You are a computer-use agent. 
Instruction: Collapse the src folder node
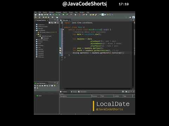(37, 34)
